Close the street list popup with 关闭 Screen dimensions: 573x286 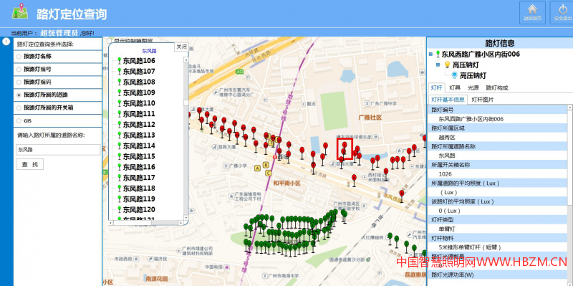[x=181, y=47]
